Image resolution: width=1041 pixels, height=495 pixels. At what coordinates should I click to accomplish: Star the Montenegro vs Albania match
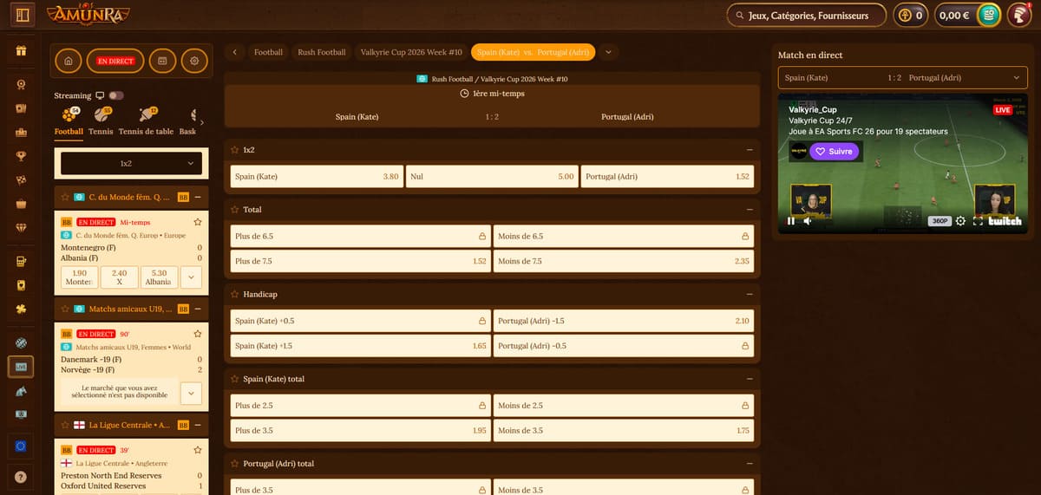click(198, 222)
